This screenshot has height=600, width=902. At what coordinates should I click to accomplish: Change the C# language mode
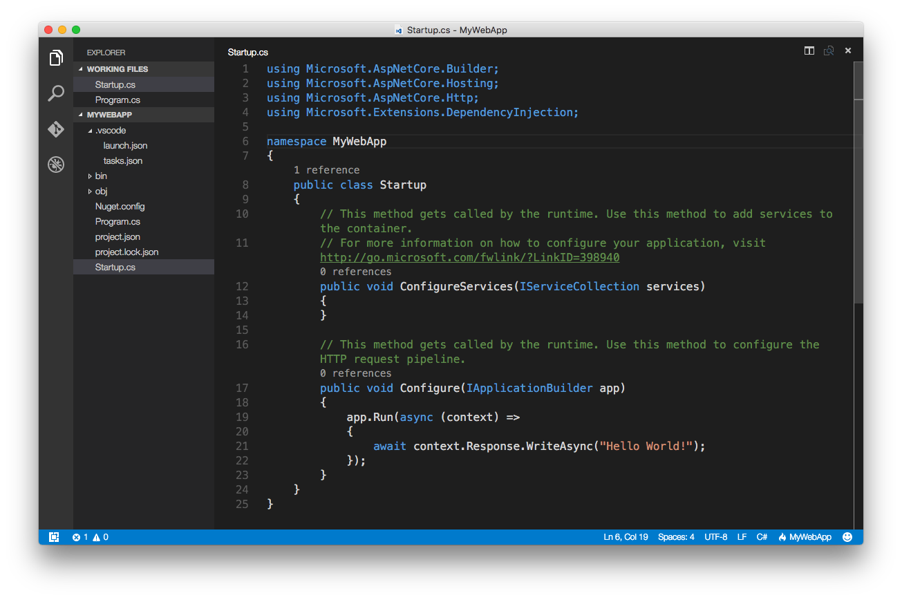coord(762,537)
